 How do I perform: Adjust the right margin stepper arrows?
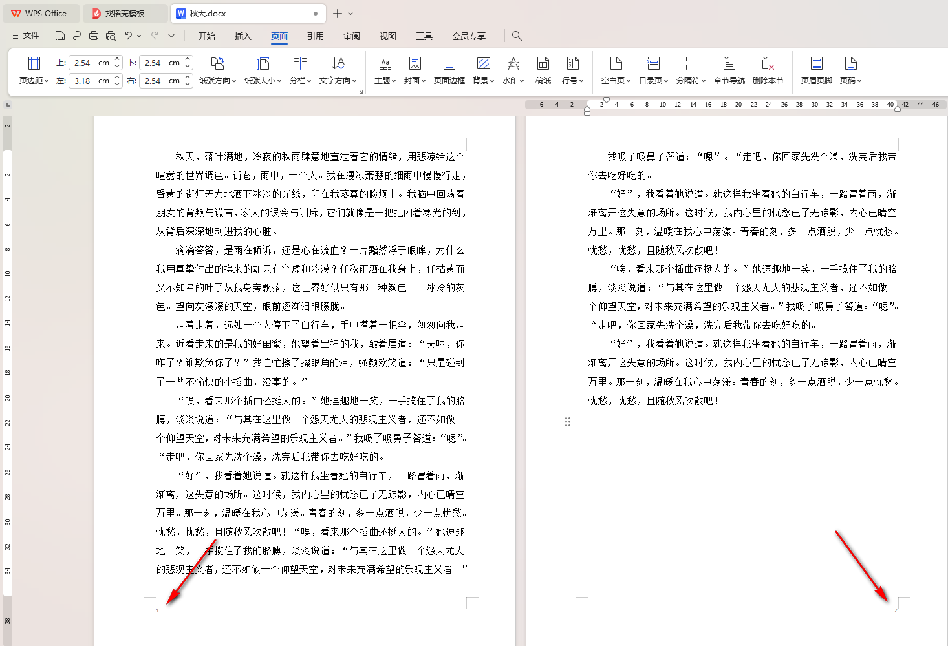[188, 81]
